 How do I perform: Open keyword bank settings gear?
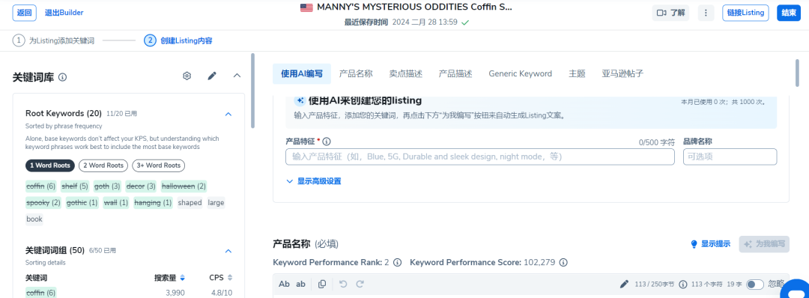click(x=187, y=76)
